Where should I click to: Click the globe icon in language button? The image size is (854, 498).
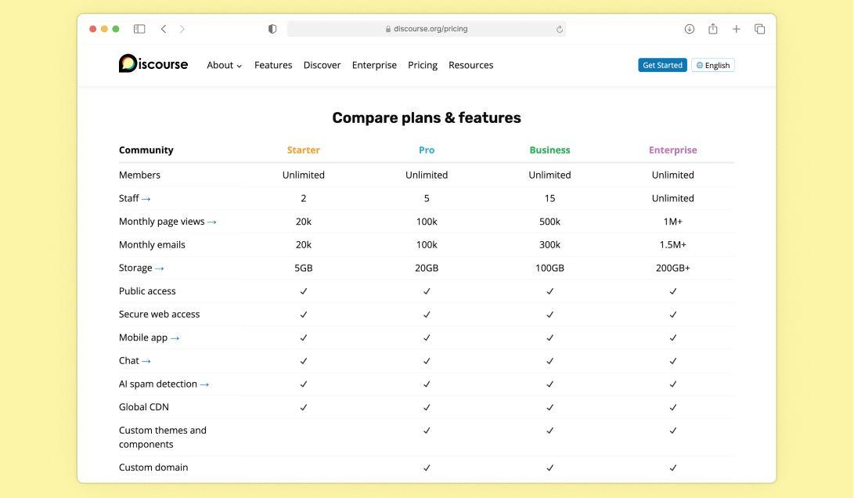click(x=700, y=65)
